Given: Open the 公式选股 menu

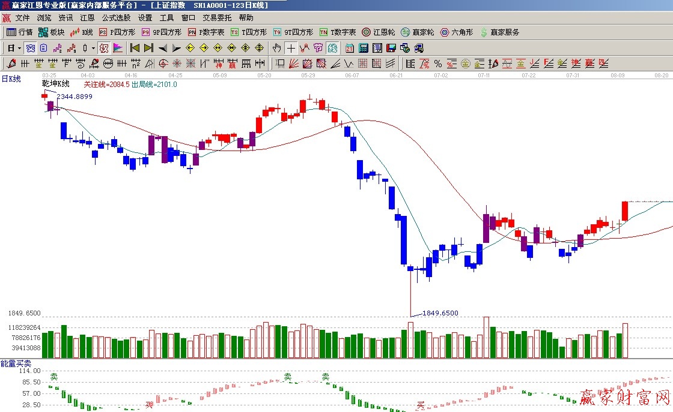Looking at the screenshot, I should [116, 18].
